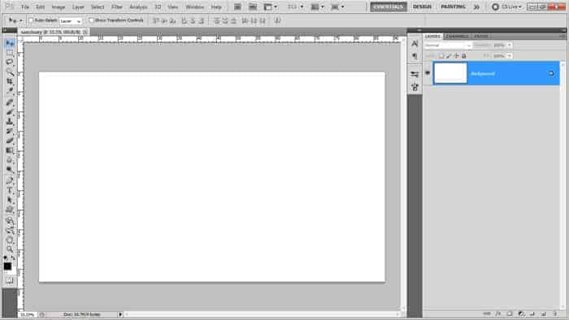Select the Lasso tool

tap(10, 62)
